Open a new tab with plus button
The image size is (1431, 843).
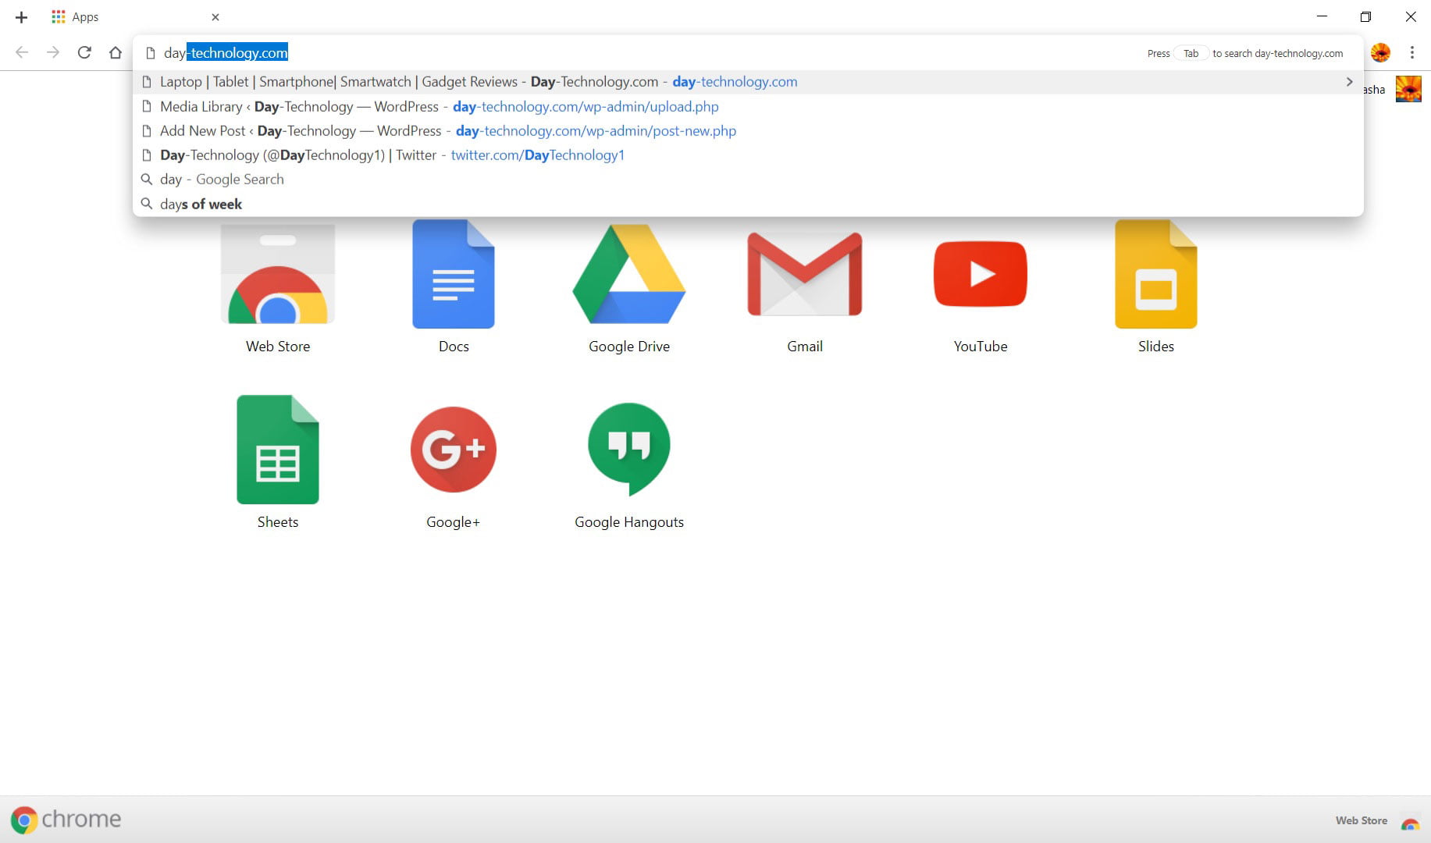[22, 17]
